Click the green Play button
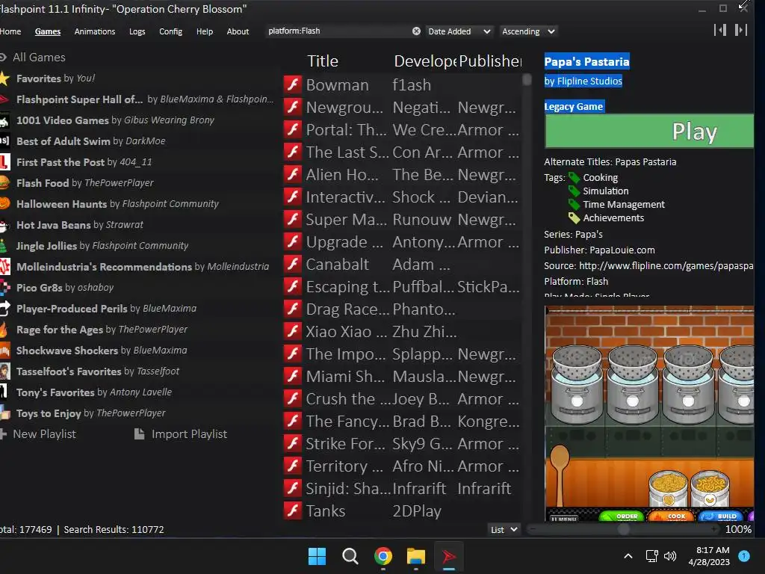 (x=649, y=131)
